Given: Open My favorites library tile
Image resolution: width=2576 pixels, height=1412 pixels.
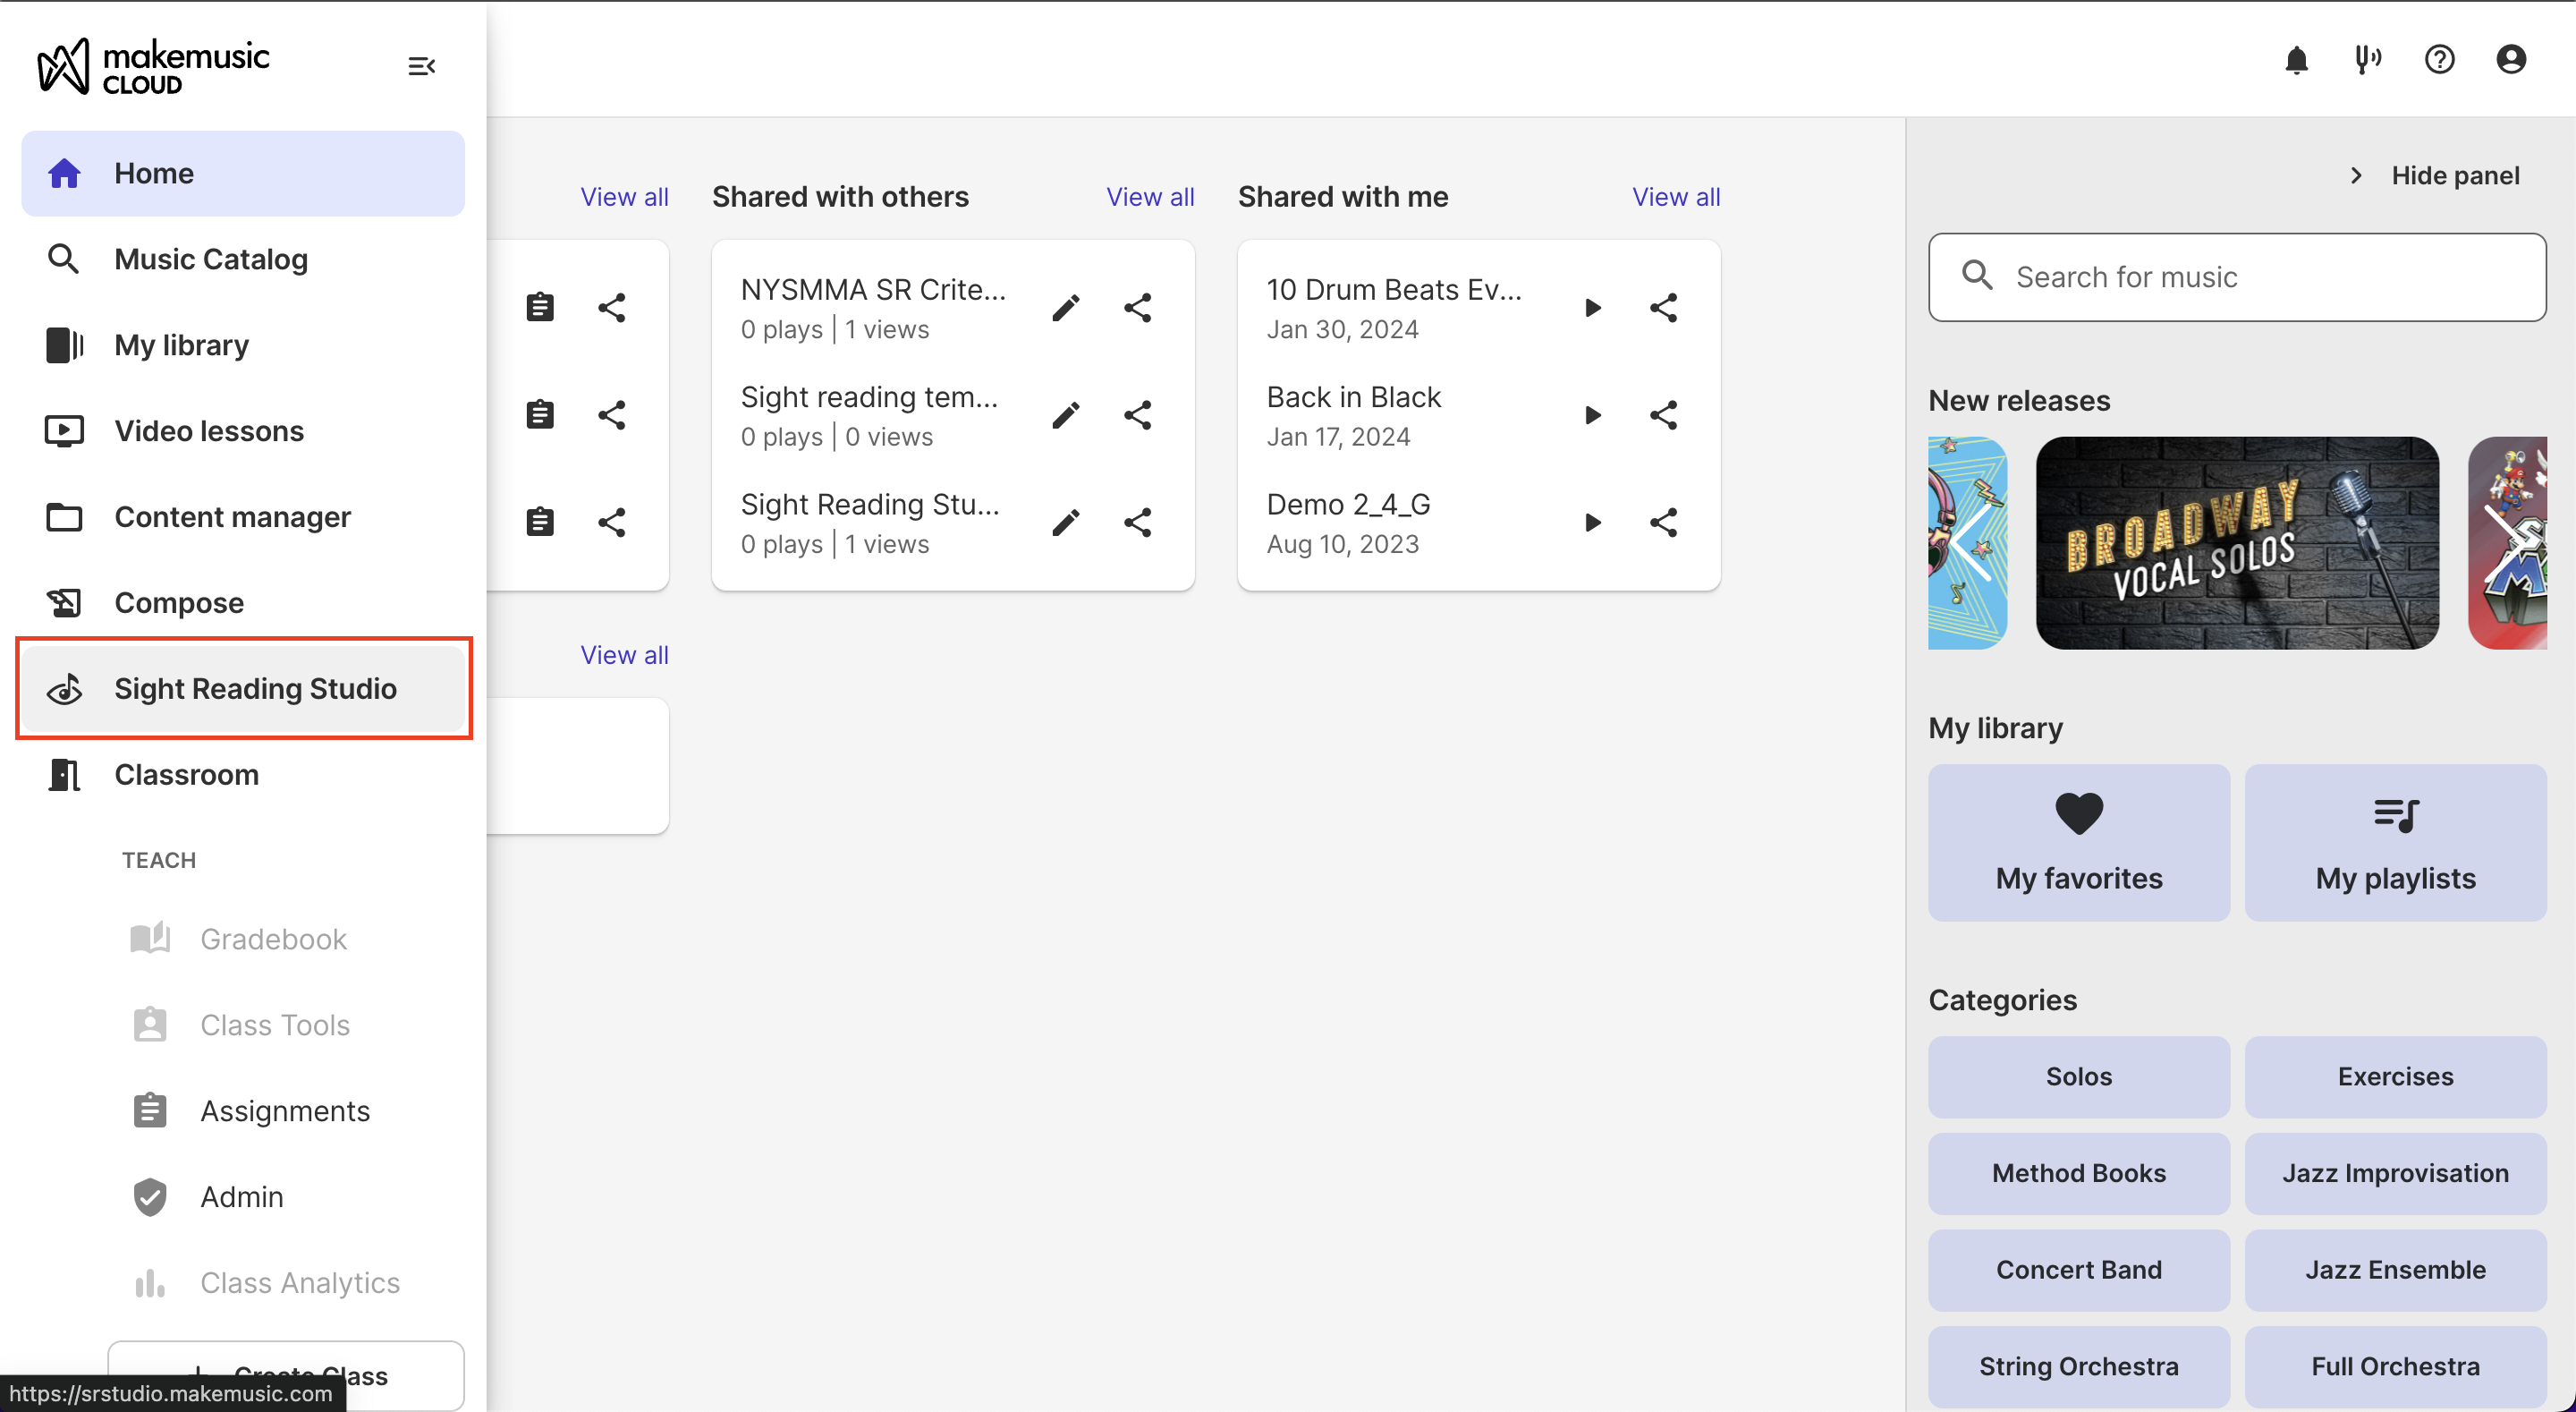Looking at the screenshot, I should [x=2078, y=843].
